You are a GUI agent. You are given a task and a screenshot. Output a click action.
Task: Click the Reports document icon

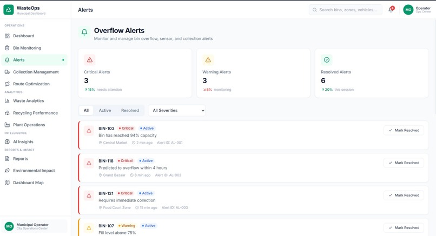(x=7, y=159)
